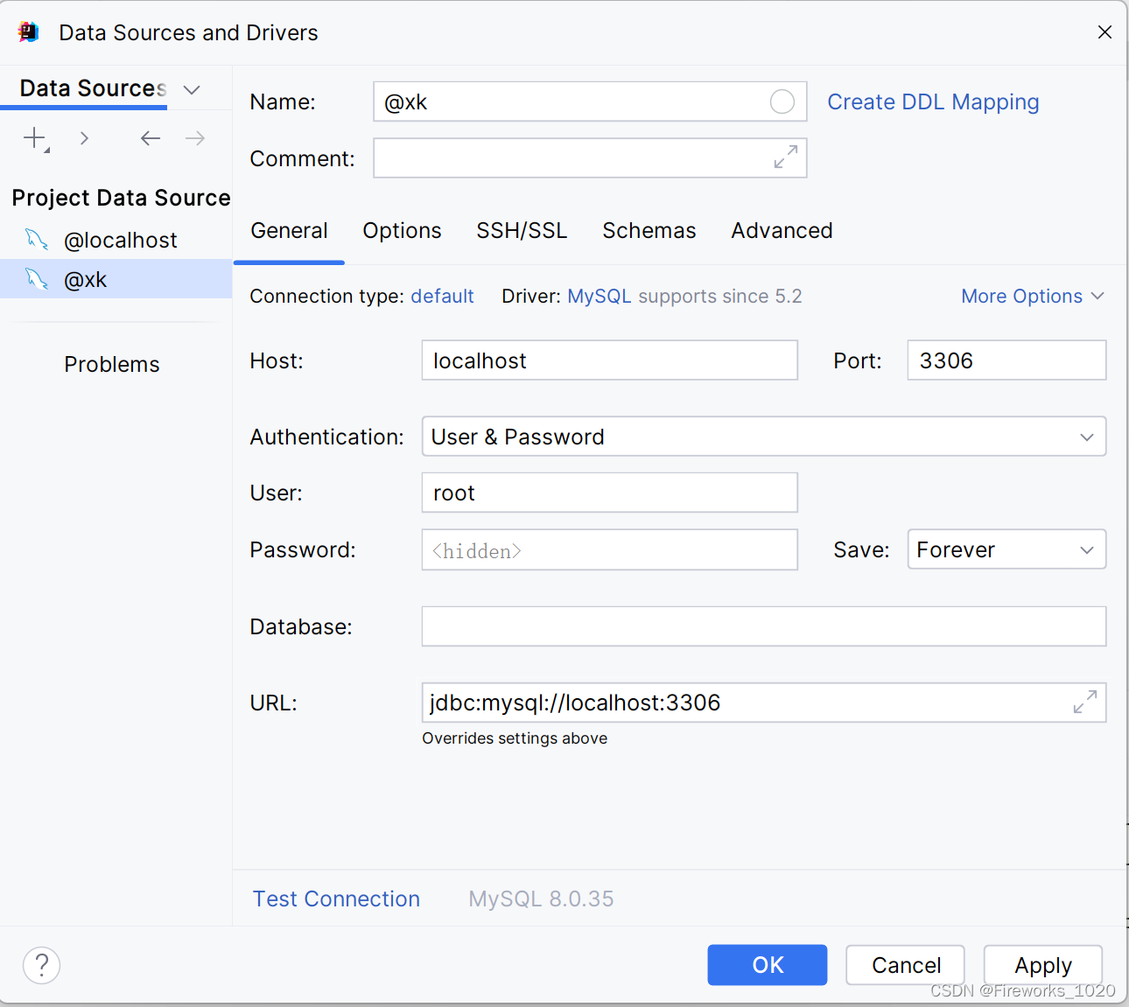Screen dimensions: 1129x1007
Task: Expand More Options
Action: tap(1033, 296)
